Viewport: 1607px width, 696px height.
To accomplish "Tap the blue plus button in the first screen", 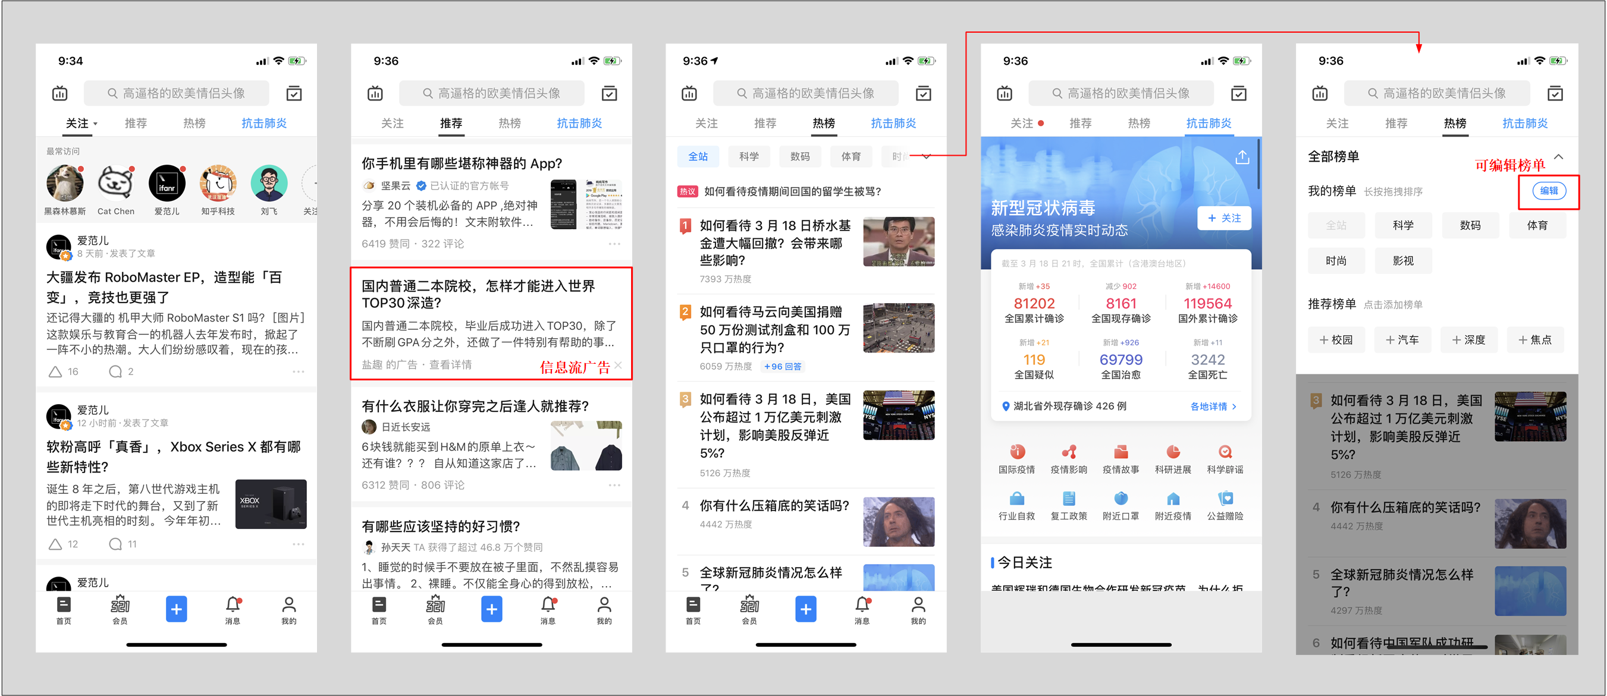I will [177, 609].
